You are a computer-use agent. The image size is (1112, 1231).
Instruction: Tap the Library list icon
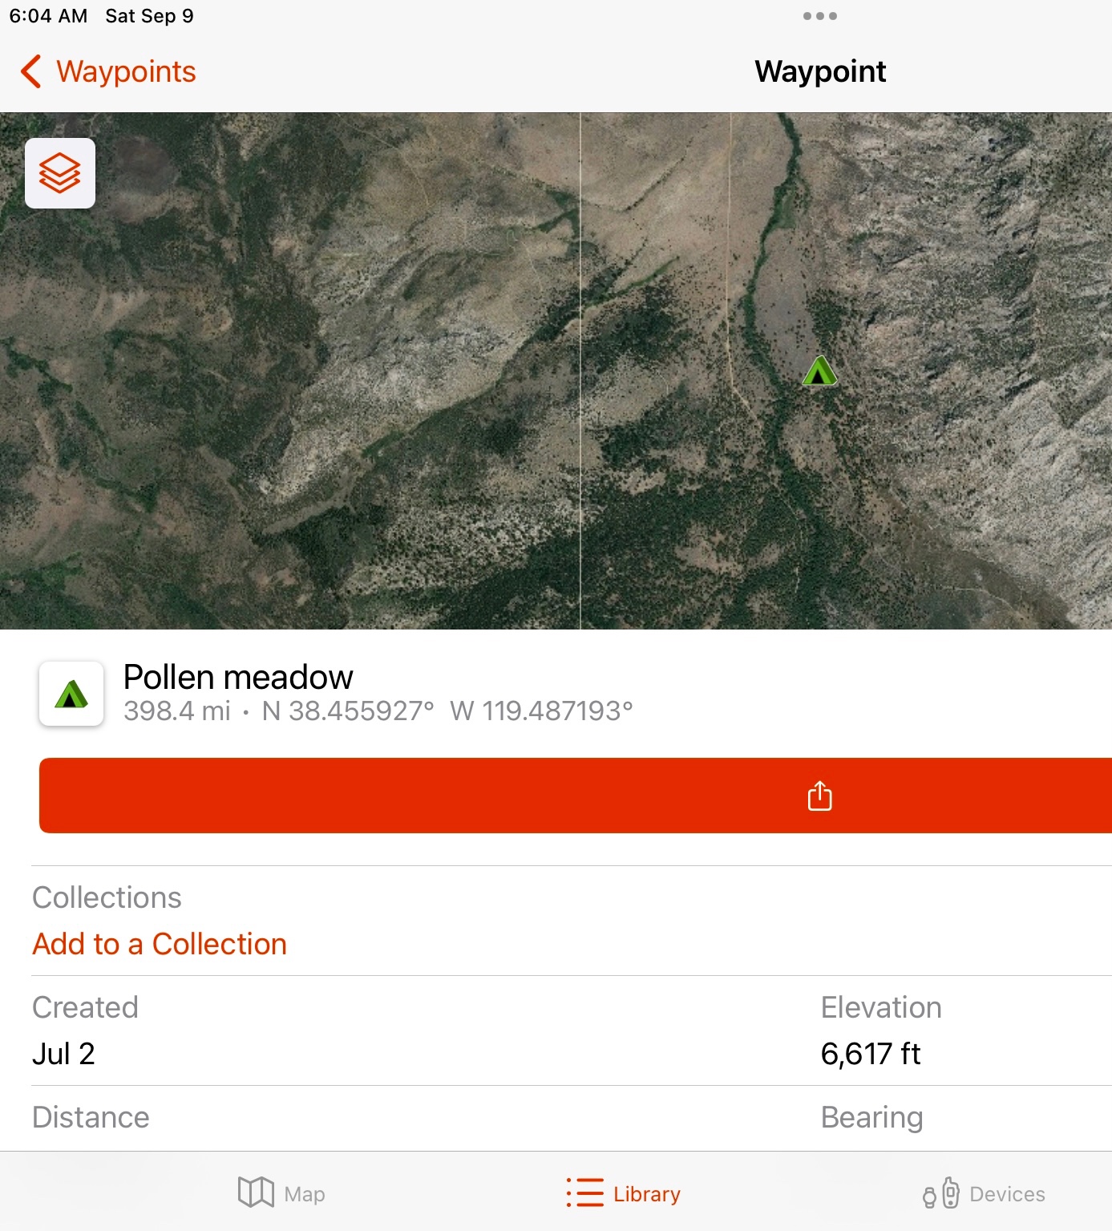pos(585,1193)
